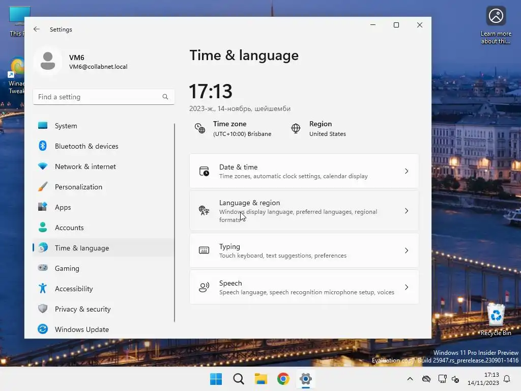
Task: Click the Settings gear icon on taskbar
Action: coord(305,379)
